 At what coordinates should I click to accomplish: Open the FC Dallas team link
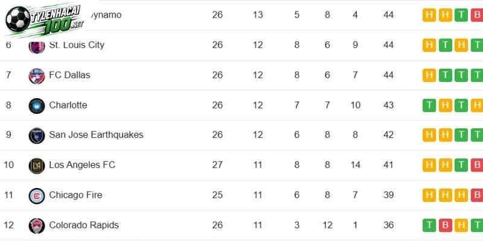(x=69, y=75)
